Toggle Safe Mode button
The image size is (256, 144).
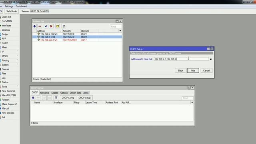coord(12,11)
